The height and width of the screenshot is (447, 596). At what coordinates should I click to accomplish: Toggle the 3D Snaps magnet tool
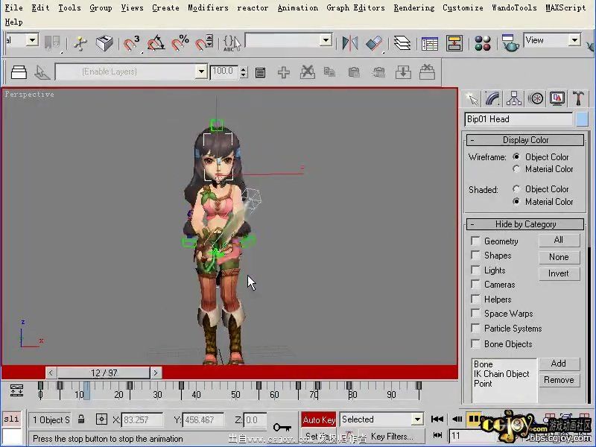click(131, 43)
